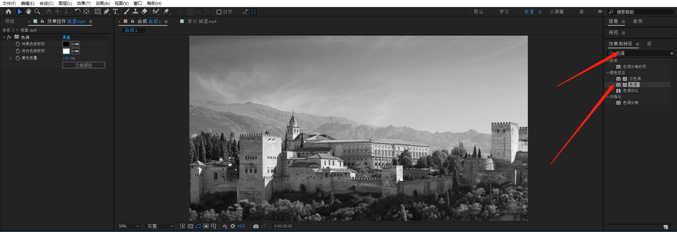Collapse the 时间 effects category

tap(608, 61)
